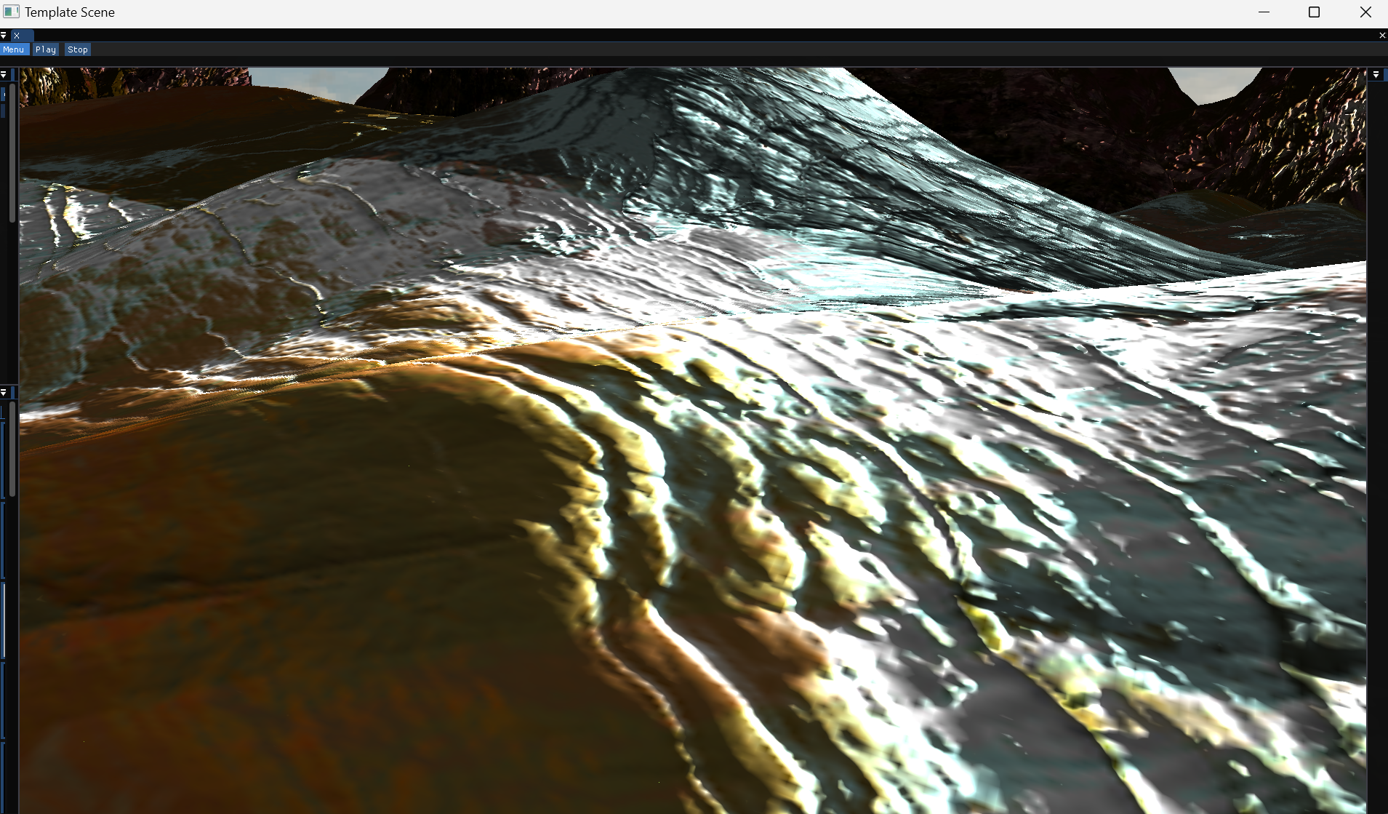Click the highlighted light bar in lower-left panel
This screenshot has width=1388, height=814.
pos(4,618)
